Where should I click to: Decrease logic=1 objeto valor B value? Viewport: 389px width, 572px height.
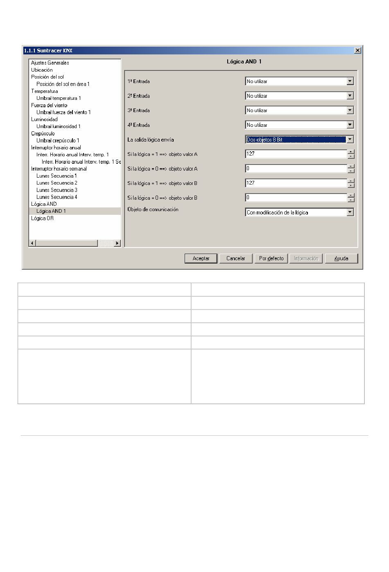(x=351, y=185)
